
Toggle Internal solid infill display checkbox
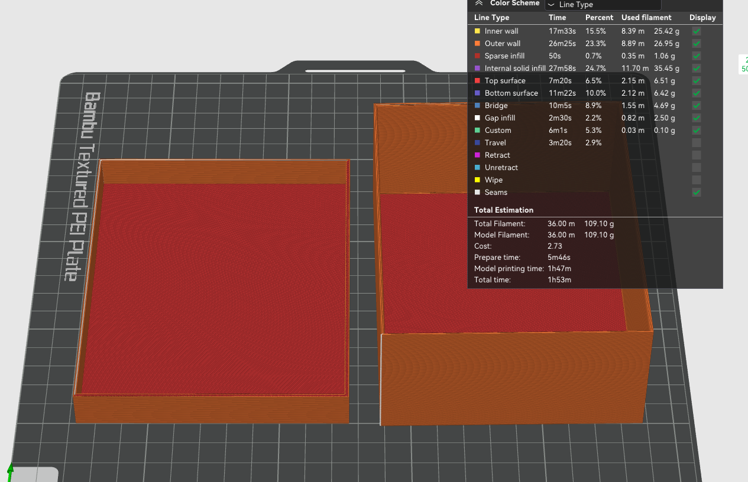coord(697,68)
